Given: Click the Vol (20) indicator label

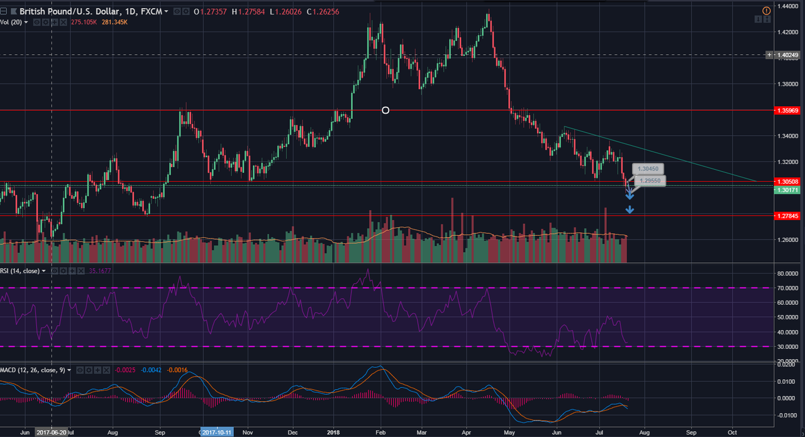Looking at the screenshot, I should 11,22.
